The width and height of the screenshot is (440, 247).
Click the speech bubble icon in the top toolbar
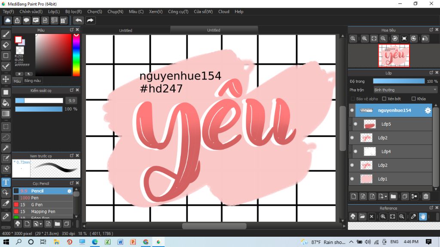26,21
